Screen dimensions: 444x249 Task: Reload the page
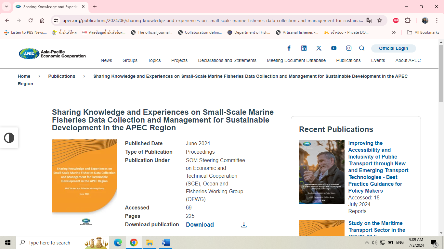pyautogui.click(x=31, y=20)
